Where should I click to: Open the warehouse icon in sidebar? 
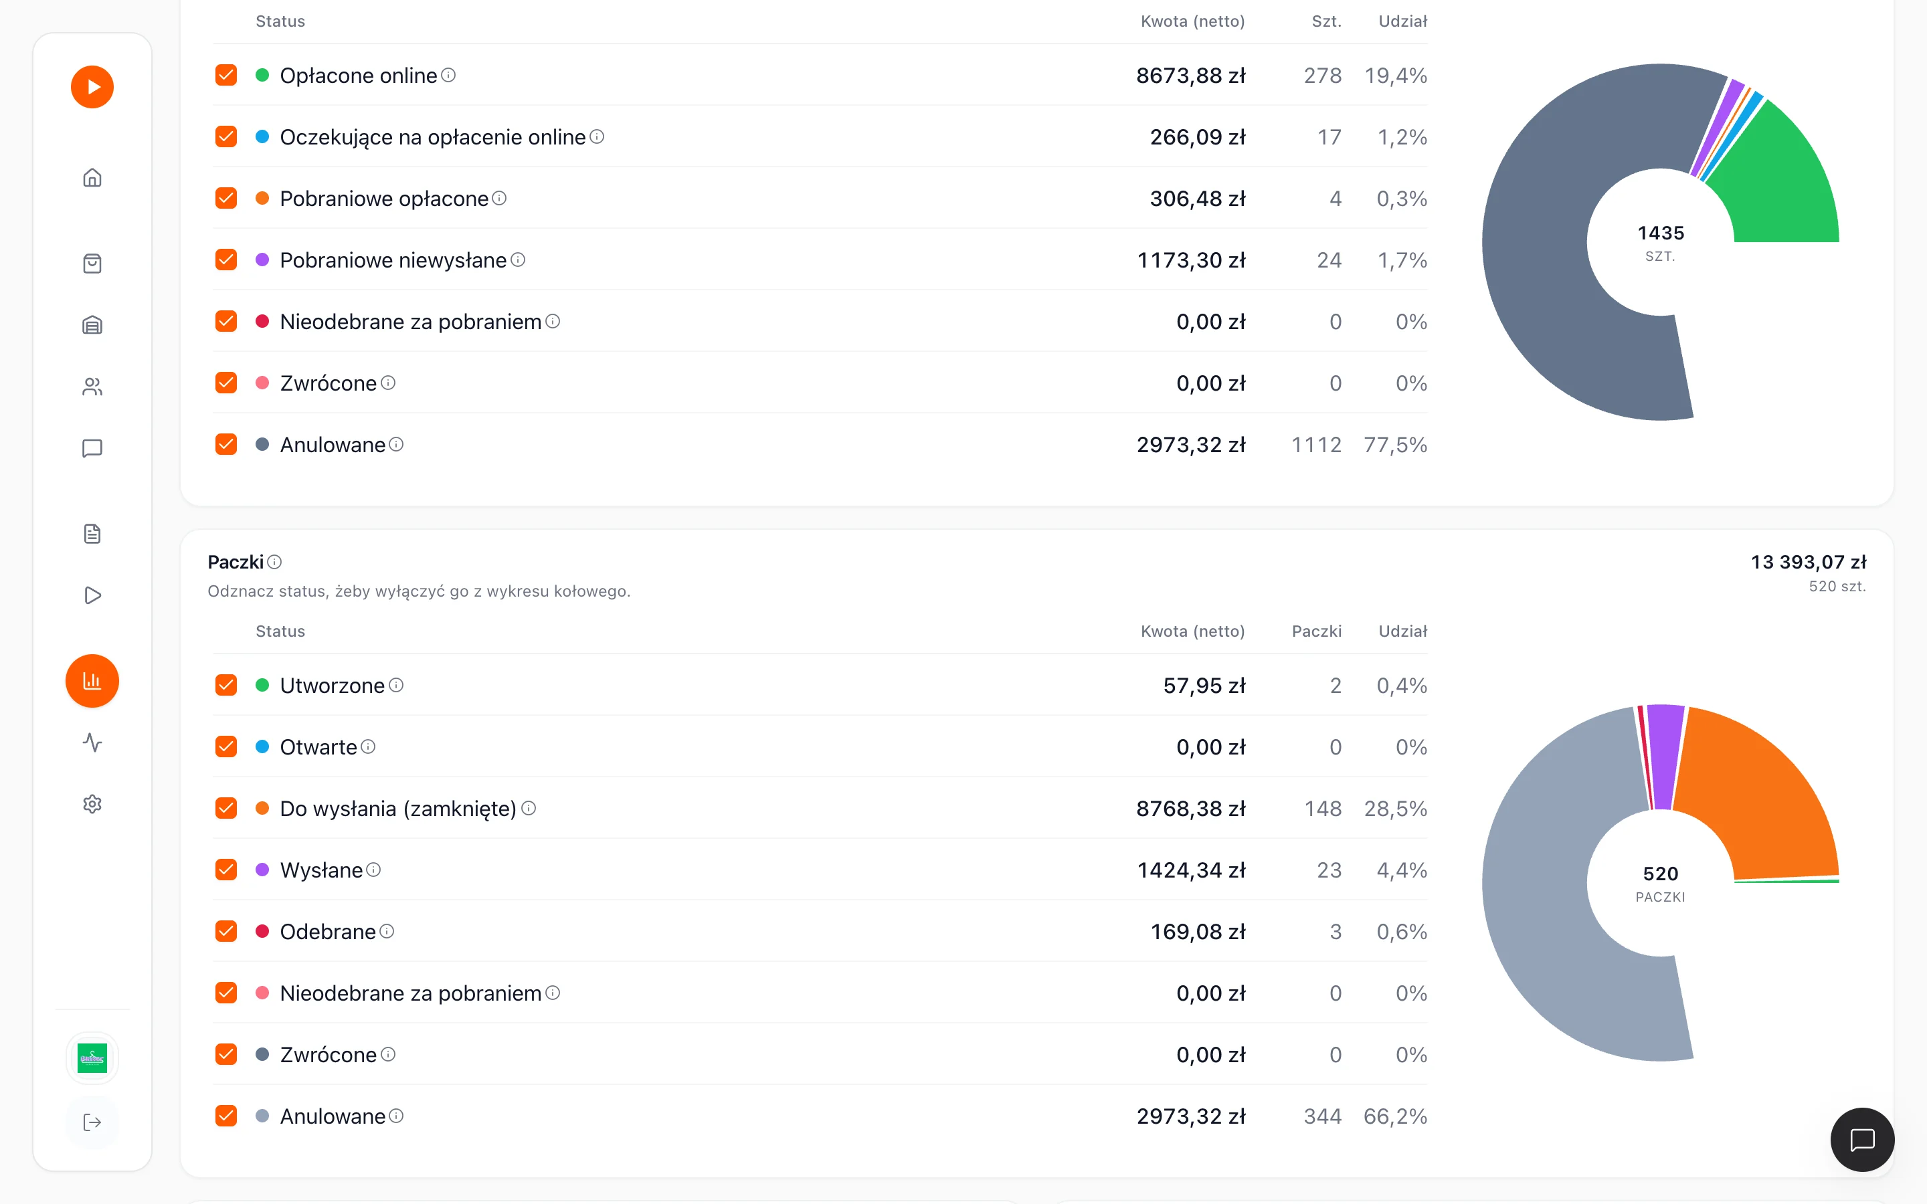tap(92, 325)
